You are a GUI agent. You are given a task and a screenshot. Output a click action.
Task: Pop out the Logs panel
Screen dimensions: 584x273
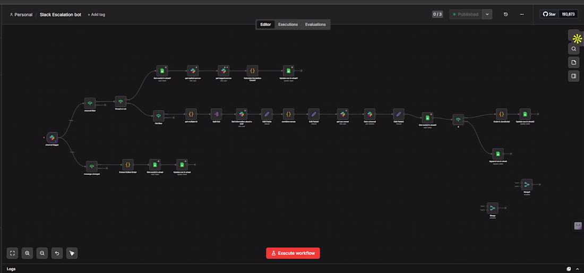pos(569,269)
